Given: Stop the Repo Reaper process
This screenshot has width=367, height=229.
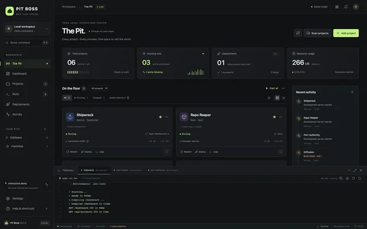Looking at the screenshot, I should 280,152.
